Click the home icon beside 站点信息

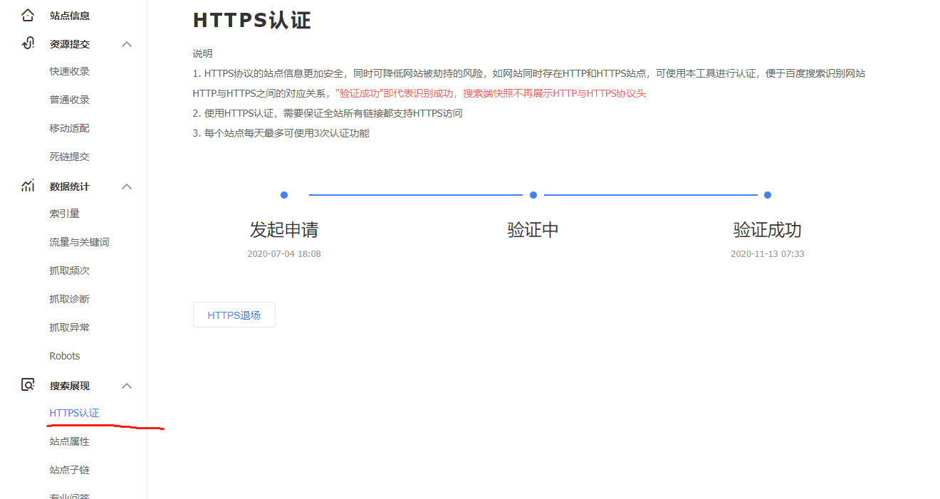point(27,15)
